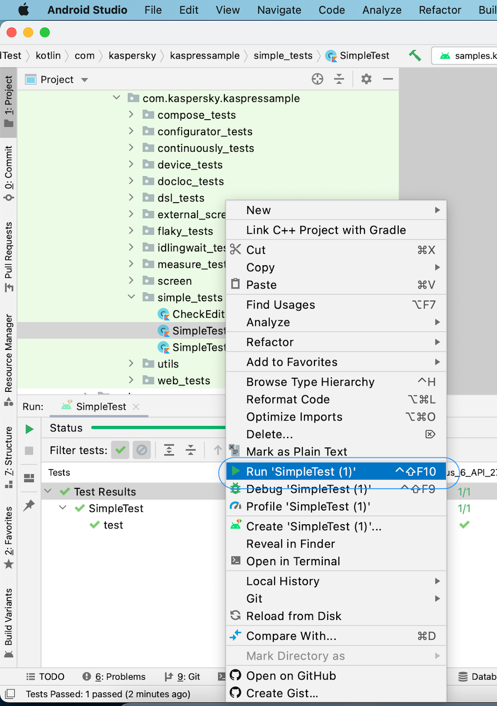Open the TODO tool window
The height and width of the screenshot is (706, 497).
pyautogui.click(x=45, y=676)
